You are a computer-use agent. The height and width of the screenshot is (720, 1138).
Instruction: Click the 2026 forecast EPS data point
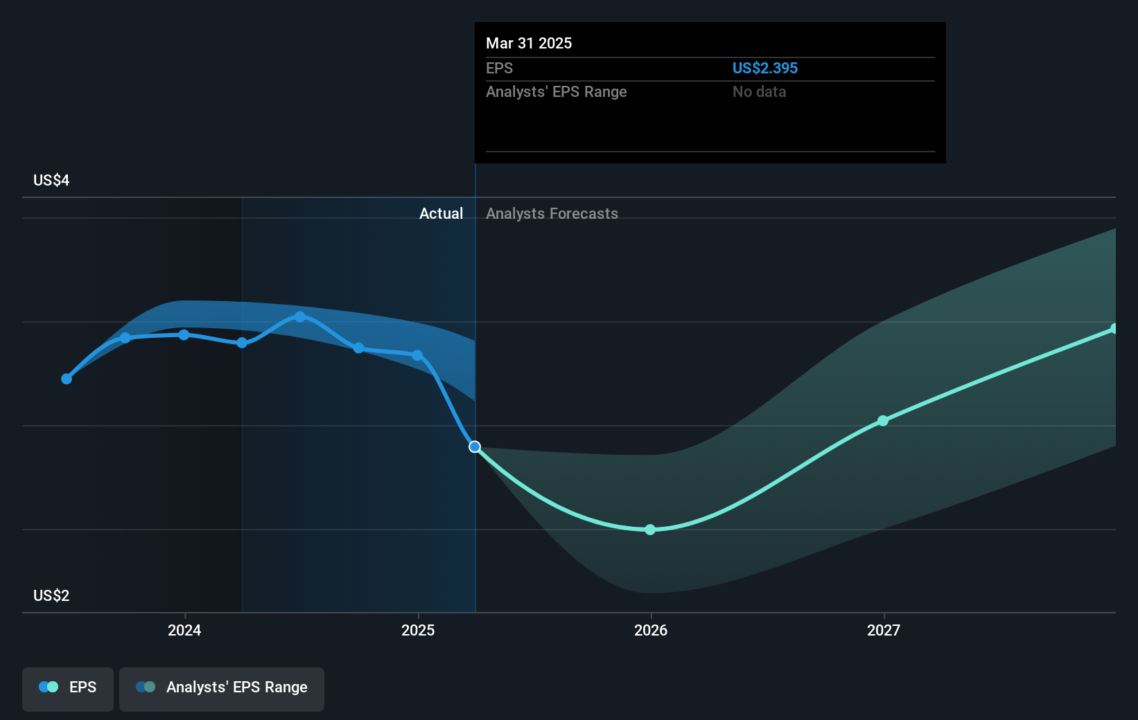point(650,530)
